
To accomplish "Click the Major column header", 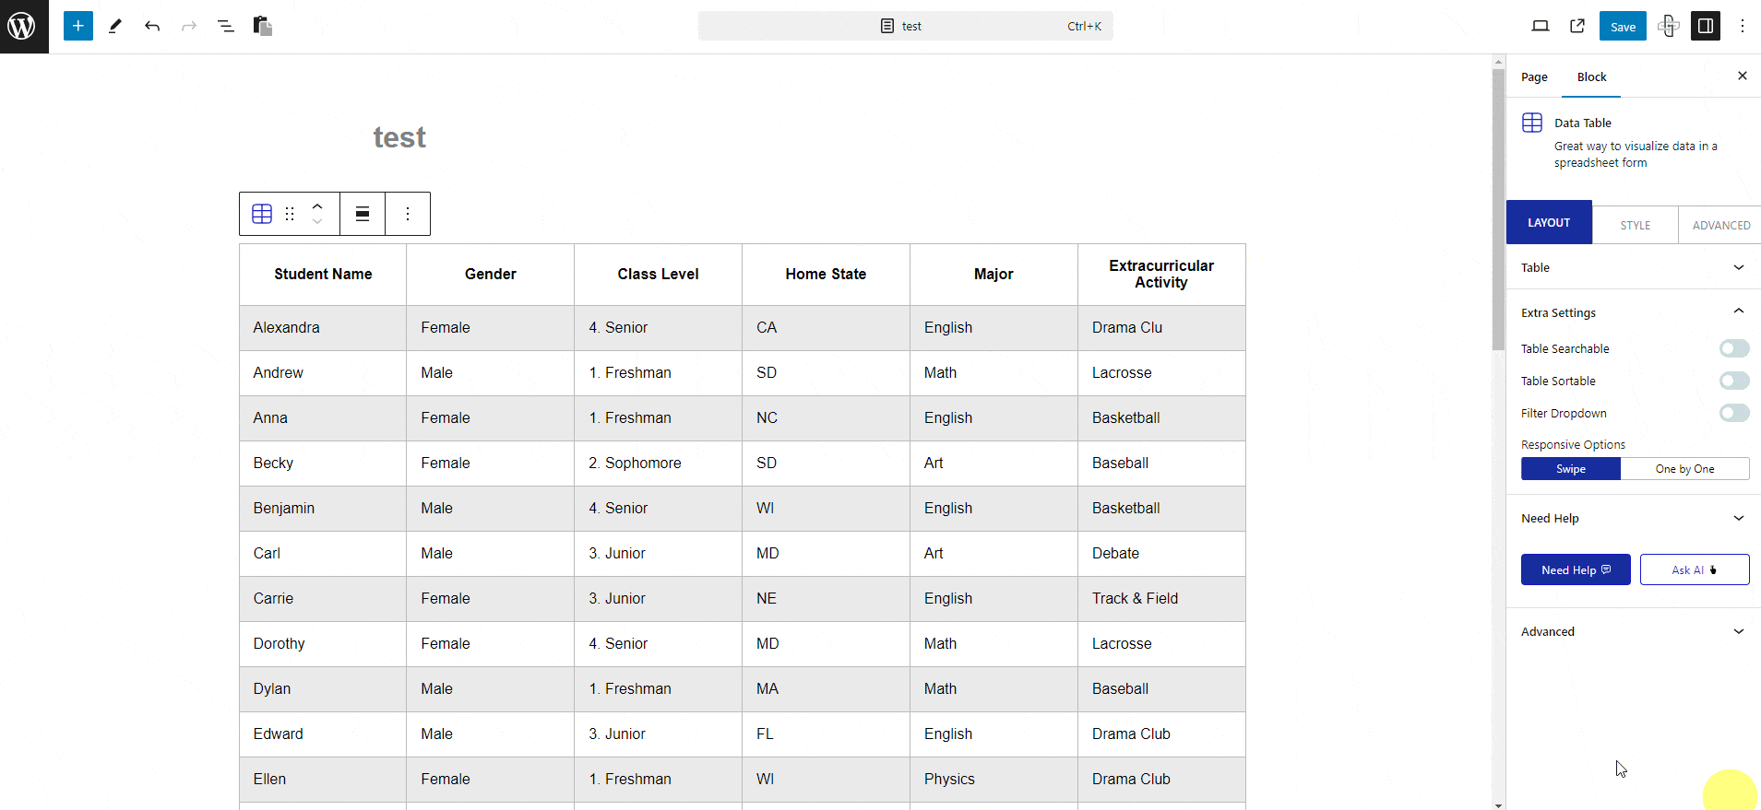I will tap(994, 274).
